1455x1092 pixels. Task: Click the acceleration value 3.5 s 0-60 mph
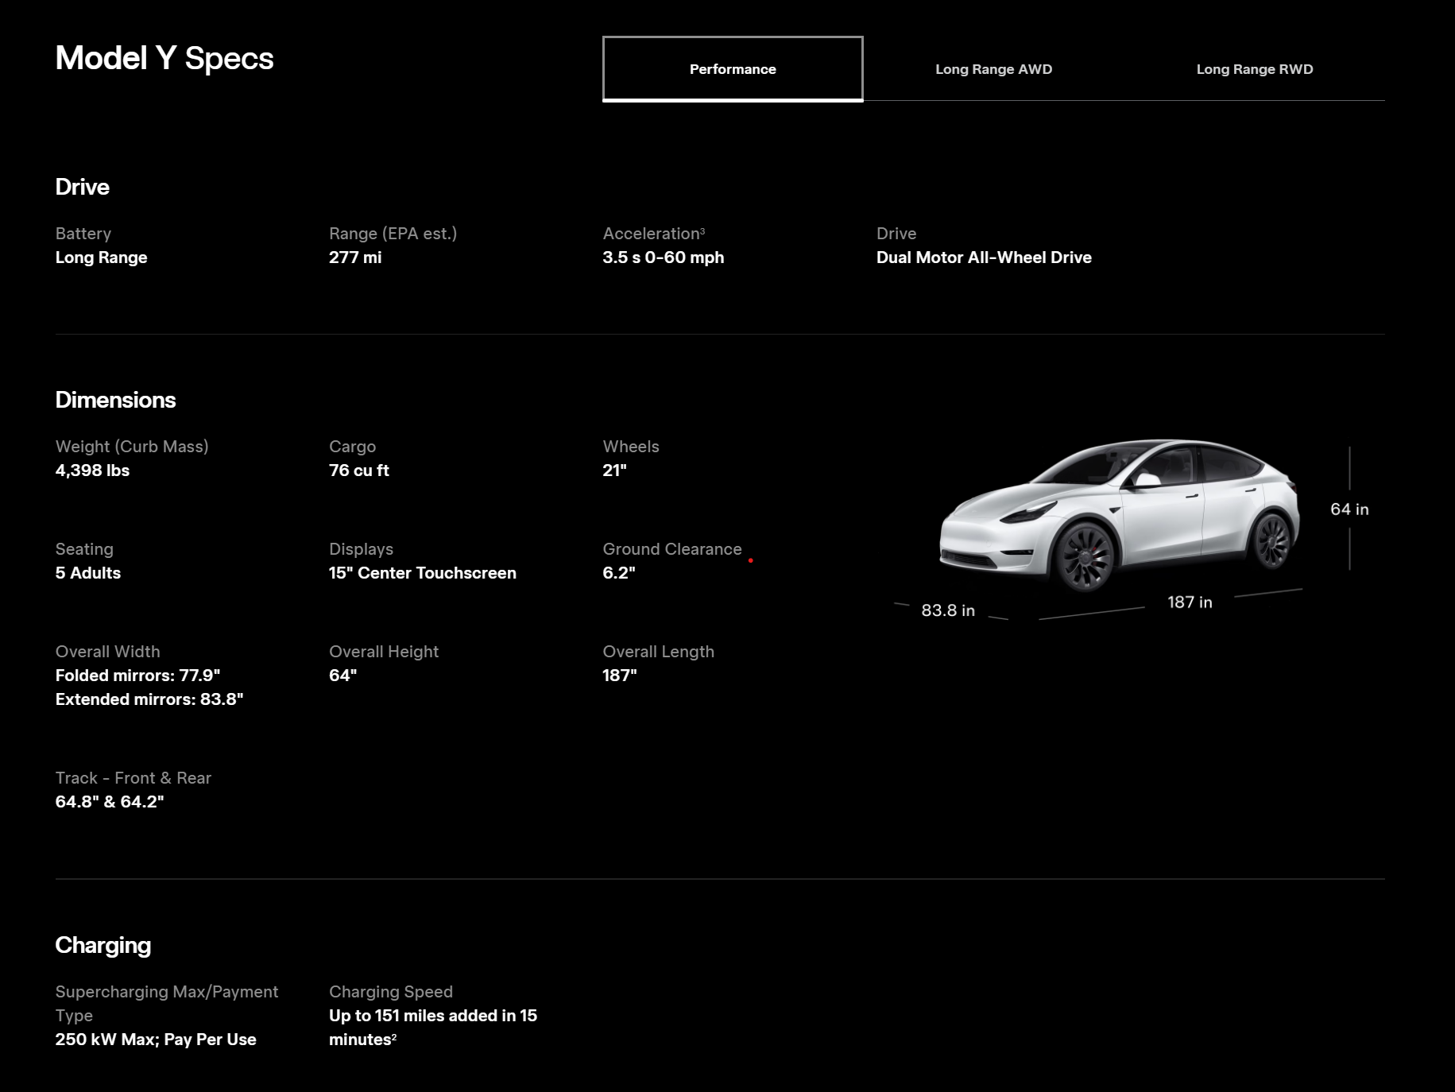pyautogui.click(x=664, y=258)
